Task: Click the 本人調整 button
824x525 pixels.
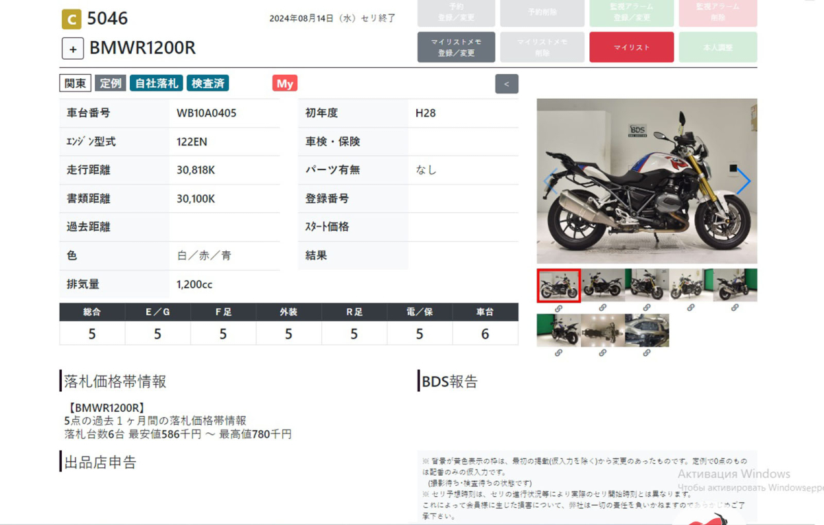Action: [718, 47]
